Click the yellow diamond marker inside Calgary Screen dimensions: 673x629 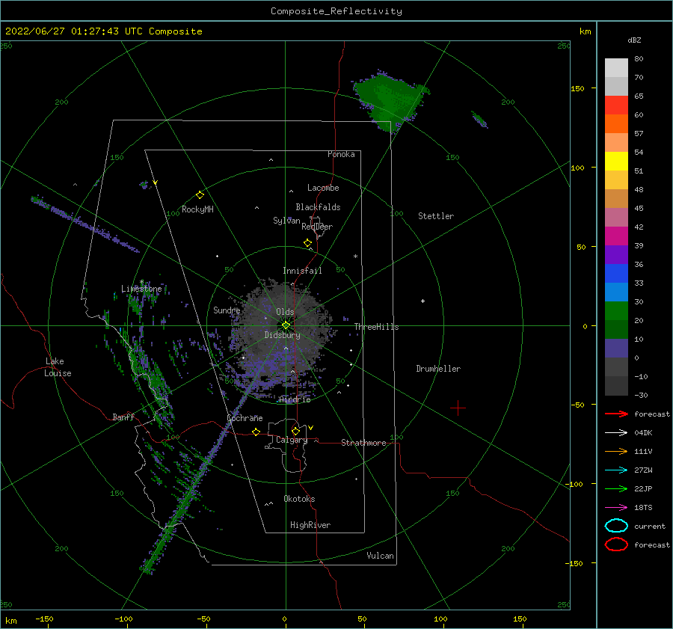295,431
